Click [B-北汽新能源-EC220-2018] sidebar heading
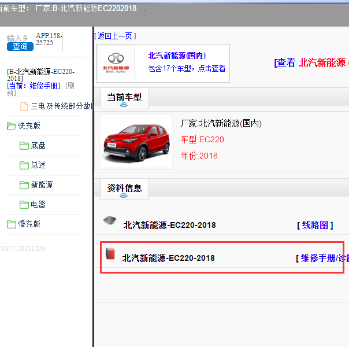 [x=40, y=75]
